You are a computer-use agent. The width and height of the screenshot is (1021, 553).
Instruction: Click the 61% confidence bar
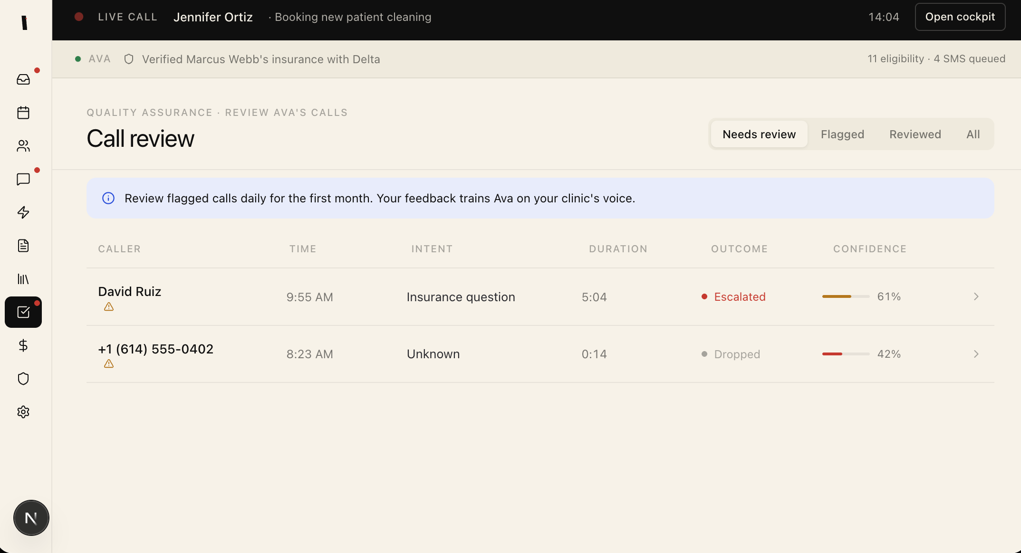pos(846,296)
